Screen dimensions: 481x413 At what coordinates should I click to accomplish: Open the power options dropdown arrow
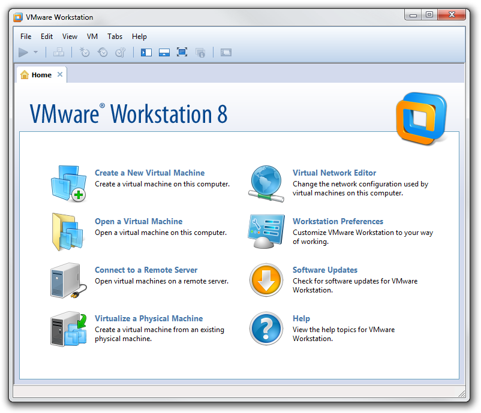click(34, 52)
